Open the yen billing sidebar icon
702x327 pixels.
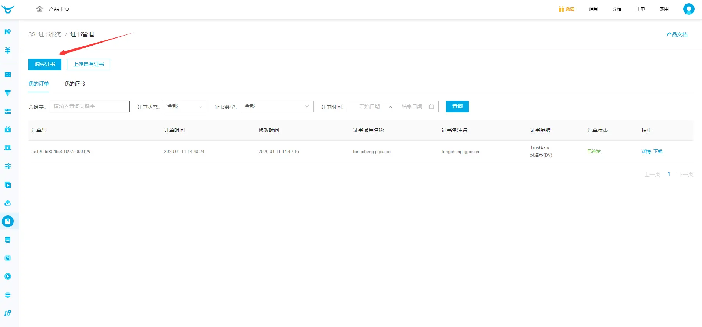(x=8, y=50)
